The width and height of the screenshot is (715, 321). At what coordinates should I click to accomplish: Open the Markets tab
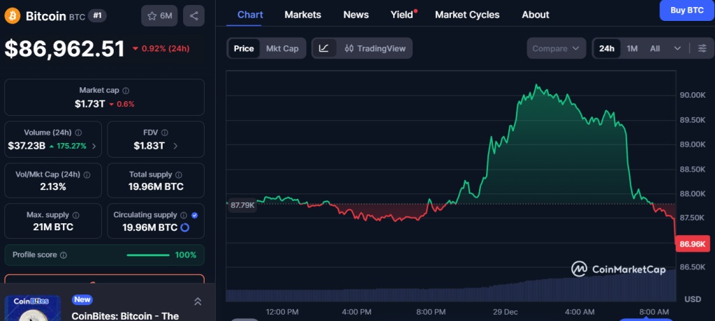click(x=303, y=15)
